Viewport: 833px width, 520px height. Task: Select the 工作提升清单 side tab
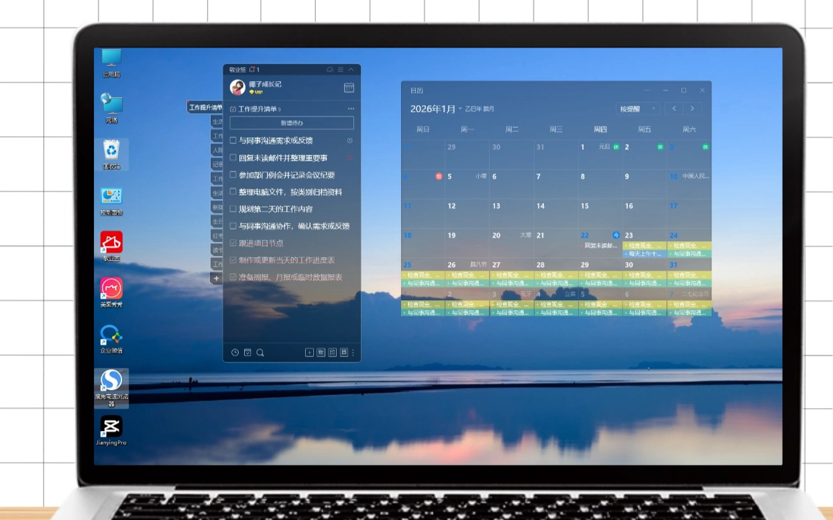[205, 107]
